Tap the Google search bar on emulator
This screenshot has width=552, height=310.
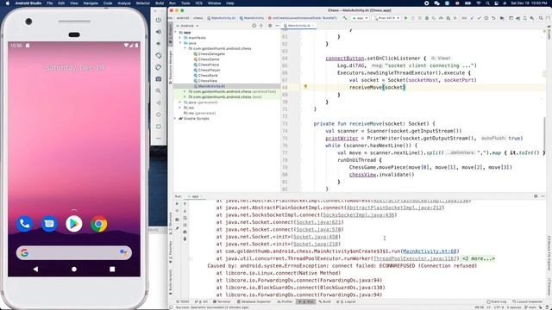[x=74, y=252]
